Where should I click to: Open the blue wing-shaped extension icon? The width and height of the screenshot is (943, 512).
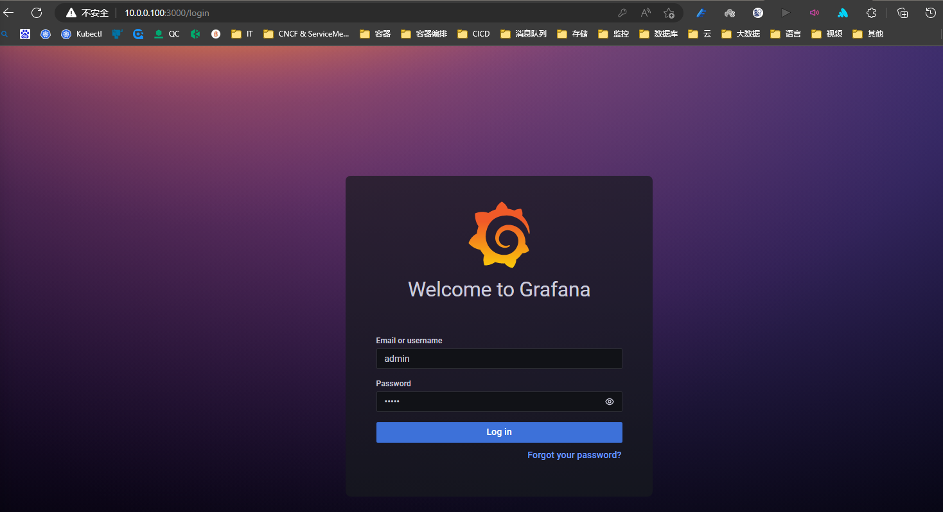click(701, 13)
